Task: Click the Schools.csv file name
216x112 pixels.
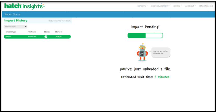Action: point(32,37)
